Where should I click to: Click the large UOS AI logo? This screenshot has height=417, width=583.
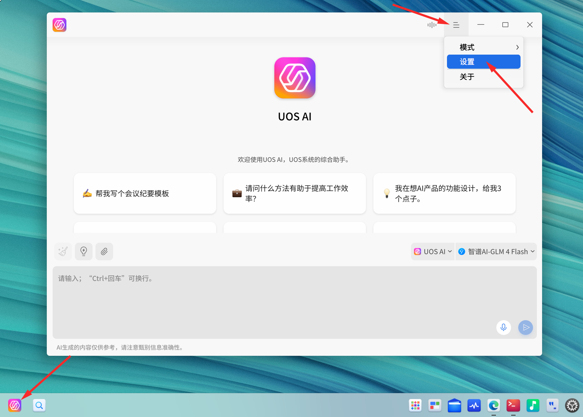pyautogui.click(x=295, y=78)
